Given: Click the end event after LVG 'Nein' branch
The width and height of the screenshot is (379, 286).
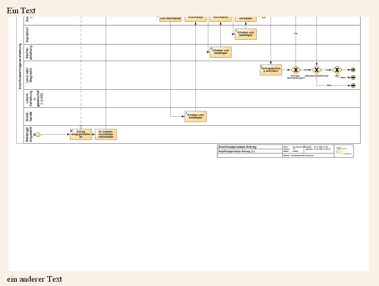Looking at the screenshot, I should (353, 77).
